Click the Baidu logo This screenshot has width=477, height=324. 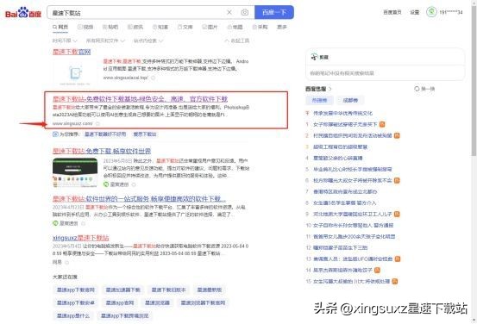tap(23, 13)
